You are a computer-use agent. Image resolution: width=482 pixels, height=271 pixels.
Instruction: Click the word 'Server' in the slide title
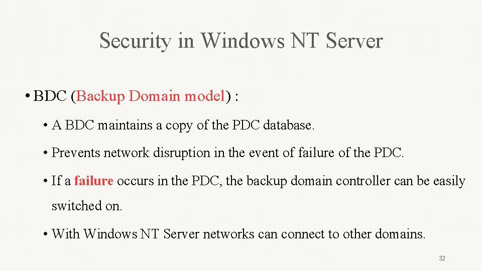click(354, 41)
